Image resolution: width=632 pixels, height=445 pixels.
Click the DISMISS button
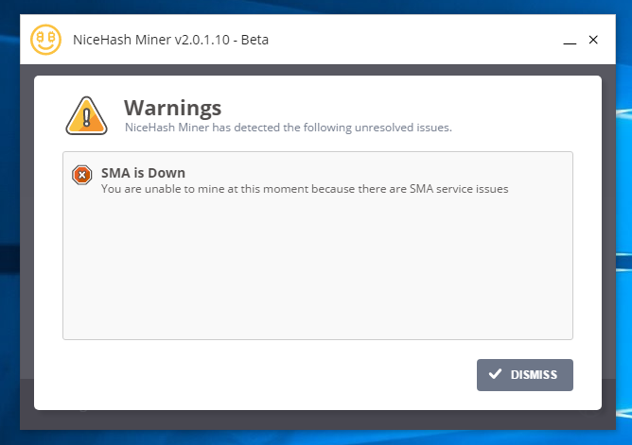(525, 374)
